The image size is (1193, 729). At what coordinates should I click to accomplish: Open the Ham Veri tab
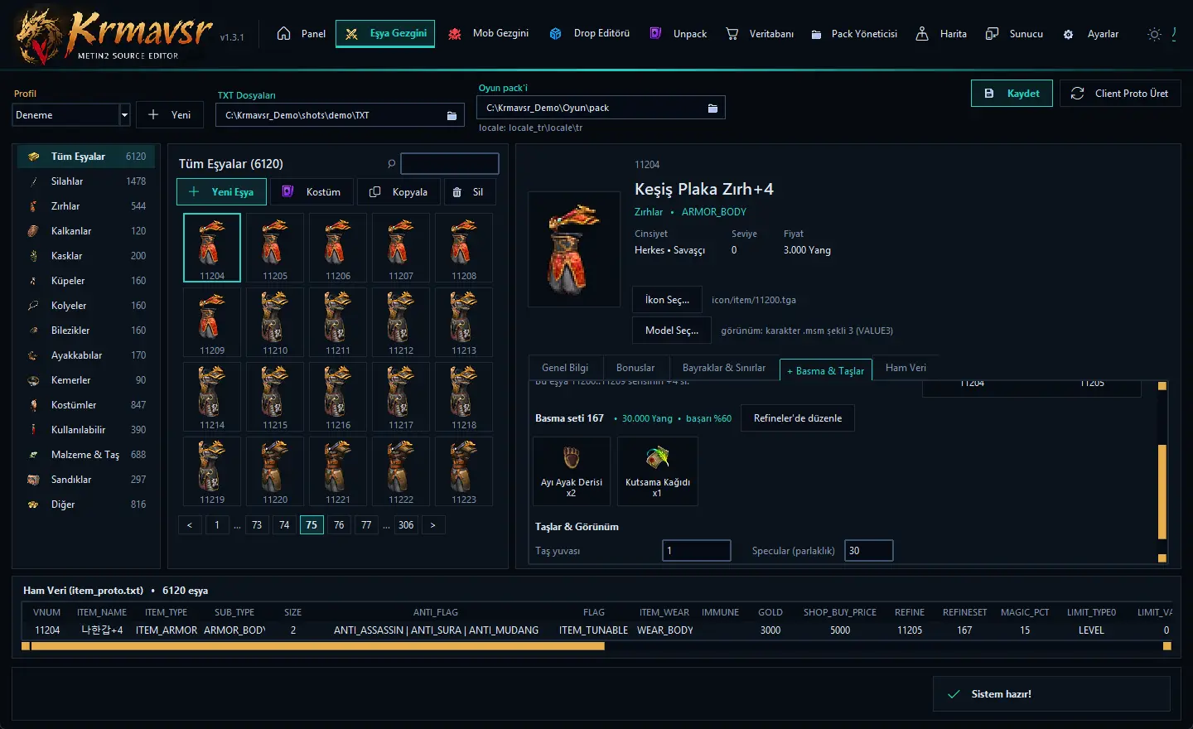(x=906, y=368)
